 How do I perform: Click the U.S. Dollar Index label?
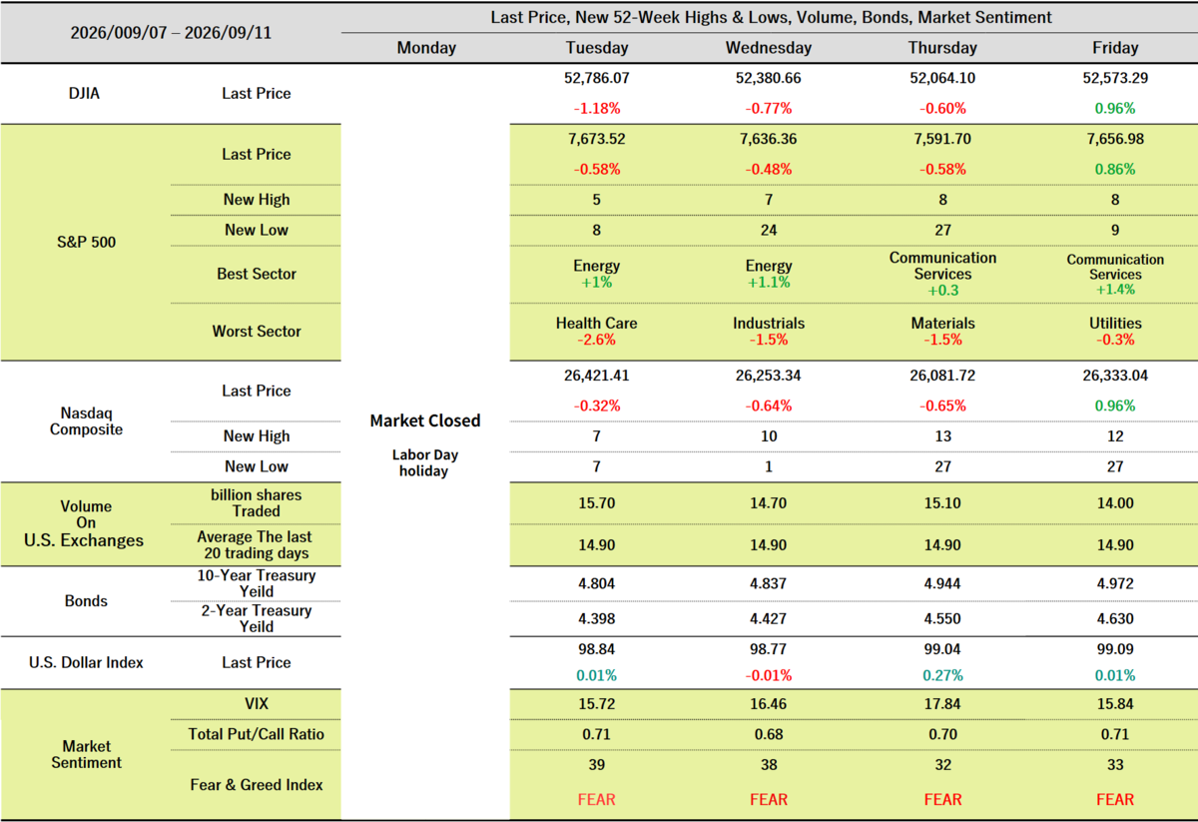tap(85, 662)
